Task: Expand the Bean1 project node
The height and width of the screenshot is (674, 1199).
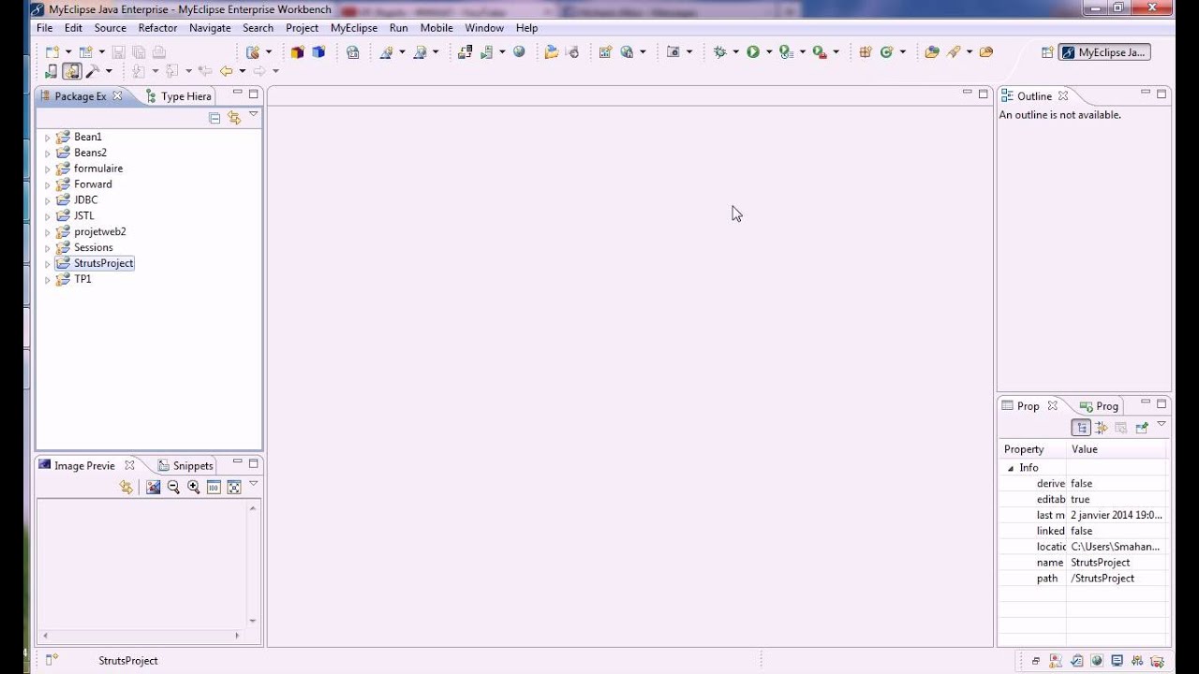Action: click(48, 138)
